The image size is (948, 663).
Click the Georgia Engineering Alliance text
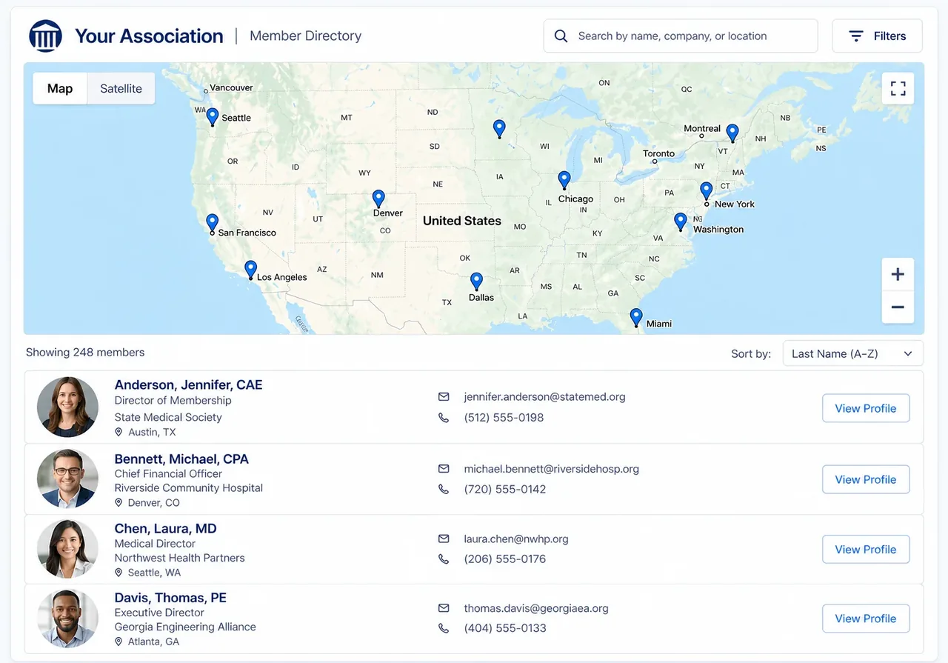185,627
